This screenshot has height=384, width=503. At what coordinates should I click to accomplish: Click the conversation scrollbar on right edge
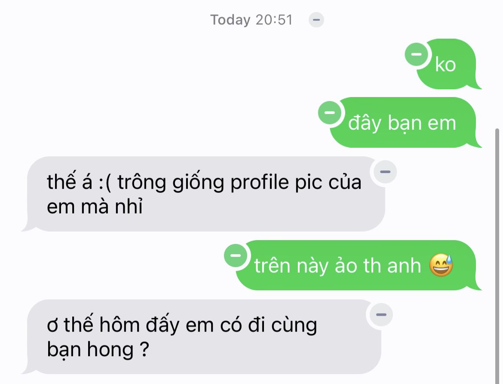coord(497,256)
